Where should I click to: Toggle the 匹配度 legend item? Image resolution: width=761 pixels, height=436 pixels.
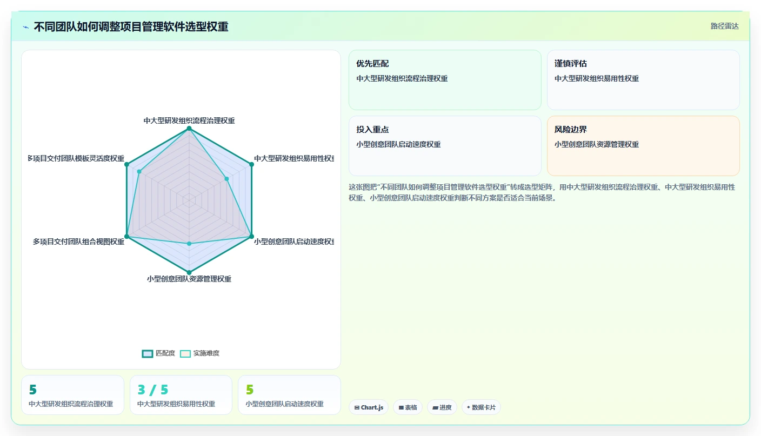click(x=158, y=353)
